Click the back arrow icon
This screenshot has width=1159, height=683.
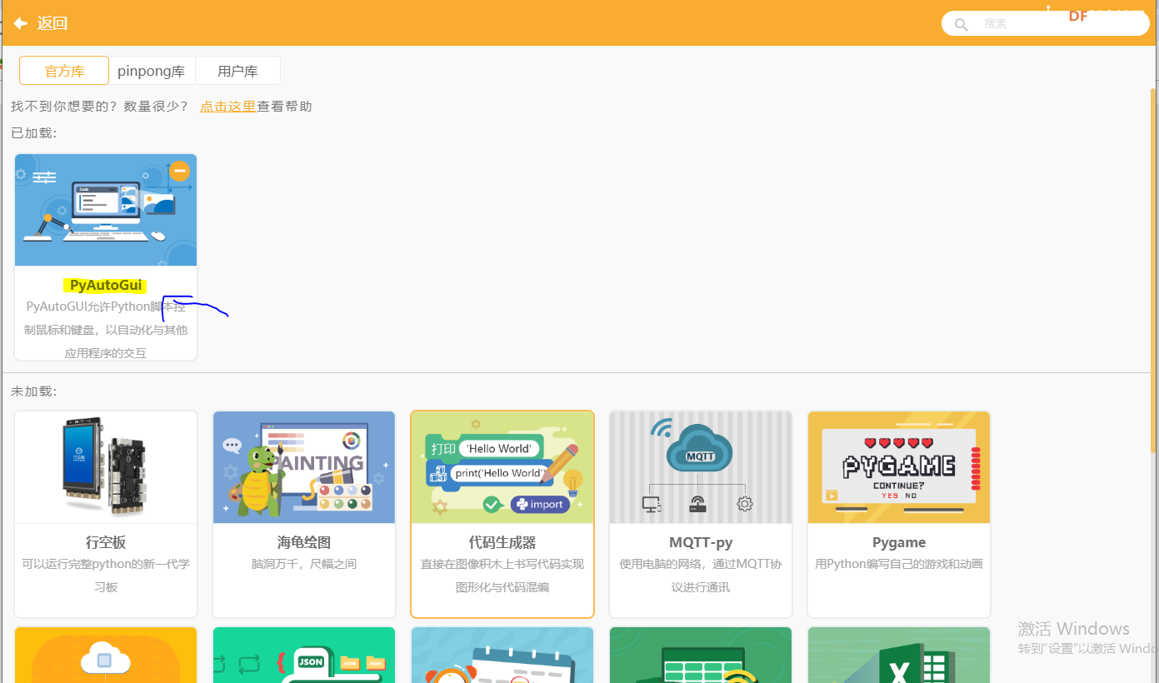click(x=21, y=23)
